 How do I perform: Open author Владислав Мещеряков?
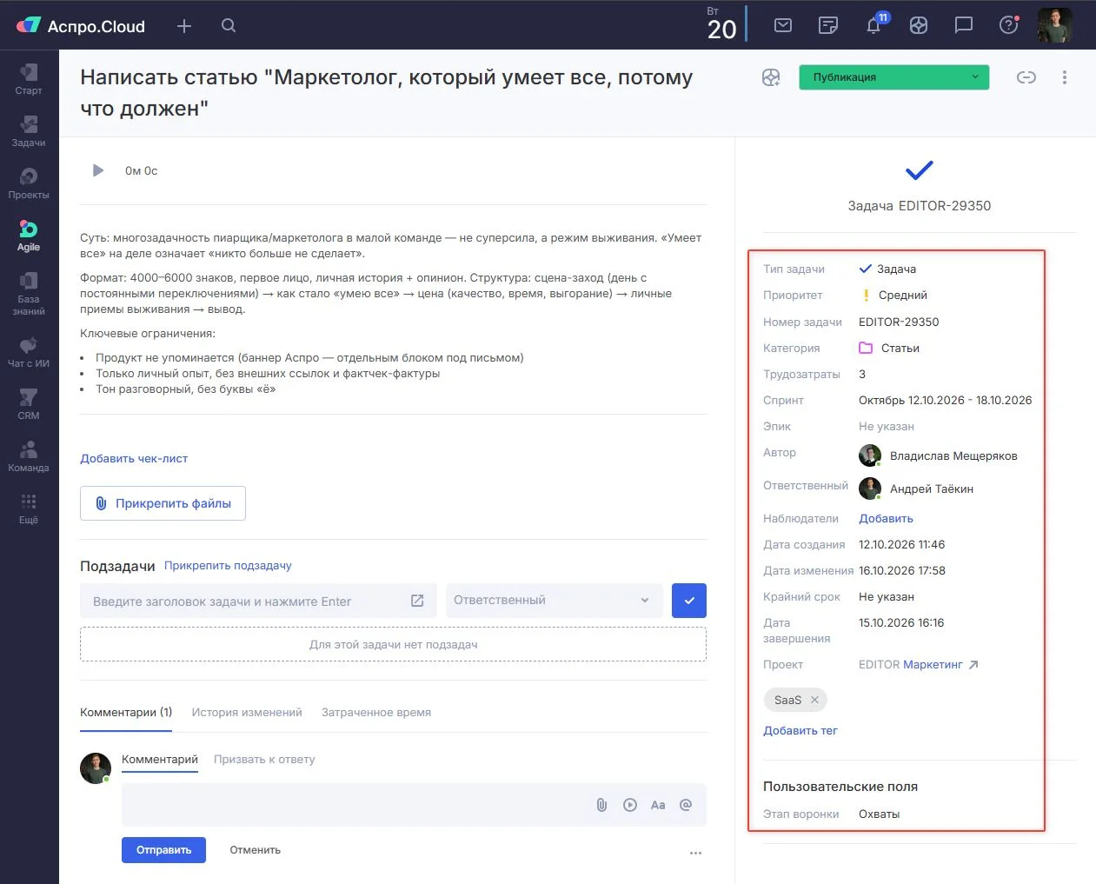[x=938, y=455]
